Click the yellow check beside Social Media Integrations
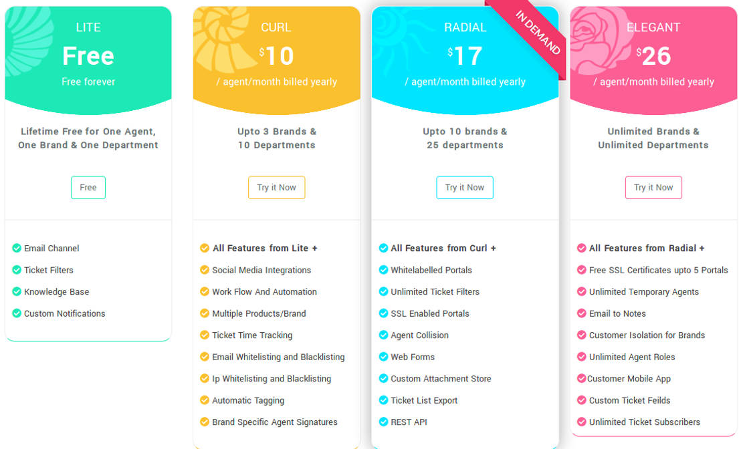 point(204,269)
